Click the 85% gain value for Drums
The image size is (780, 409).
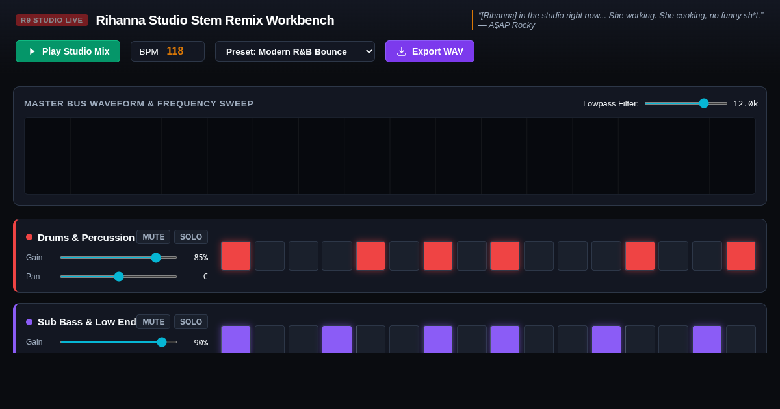pyautogui.click(x=201, y=258)
